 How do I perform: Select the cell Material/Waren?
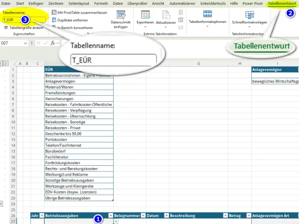point(79,87)
